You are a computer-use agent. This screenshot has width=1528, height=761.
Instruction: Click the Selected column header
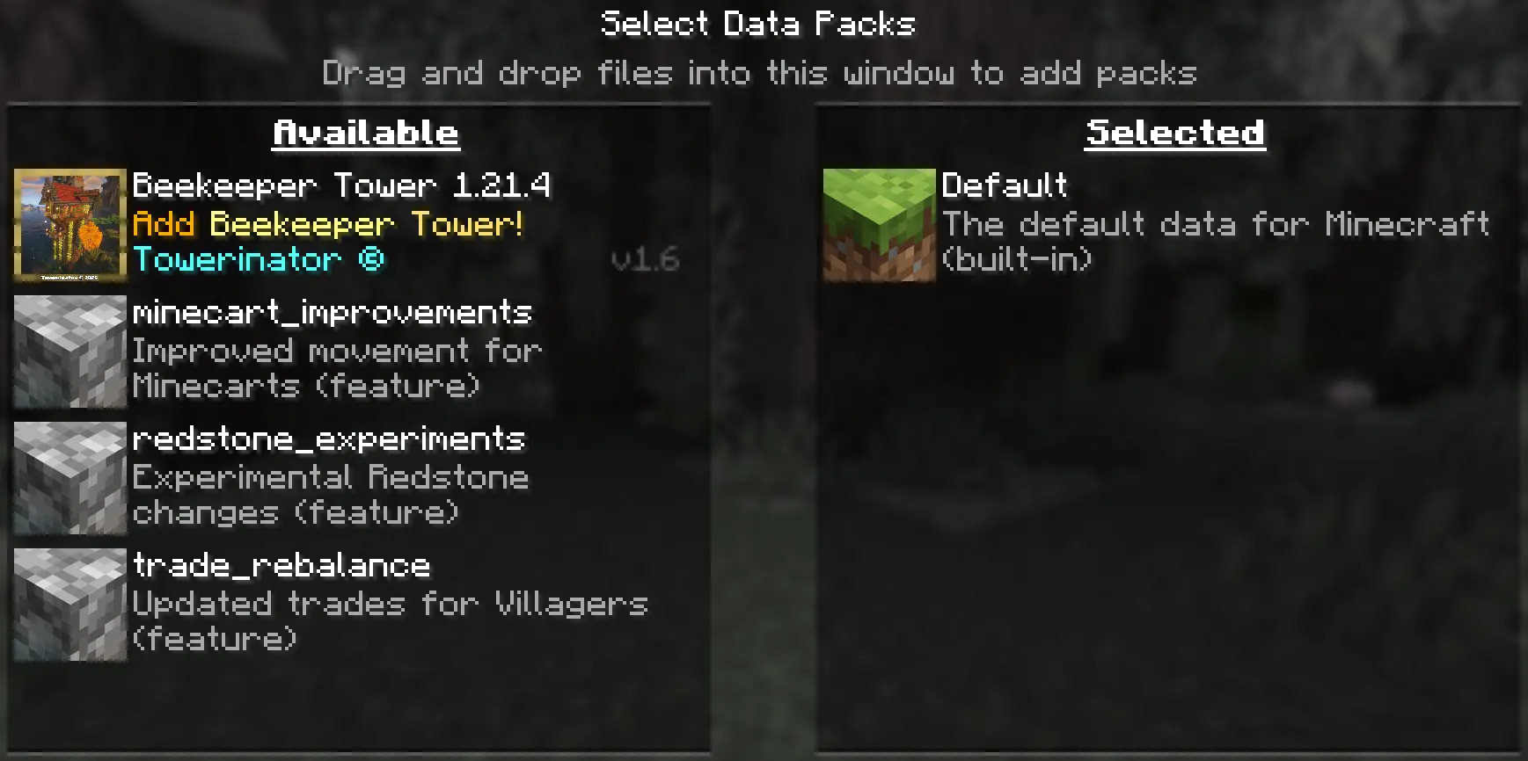pyautogui.click(x=1175, y=134)
